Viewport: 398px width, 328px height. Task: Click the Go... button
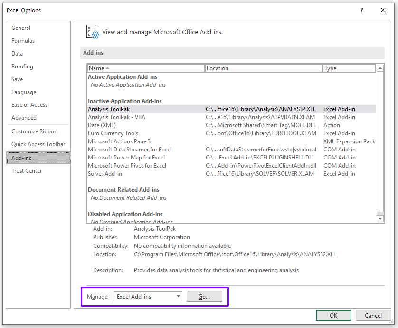pos(204,297)
